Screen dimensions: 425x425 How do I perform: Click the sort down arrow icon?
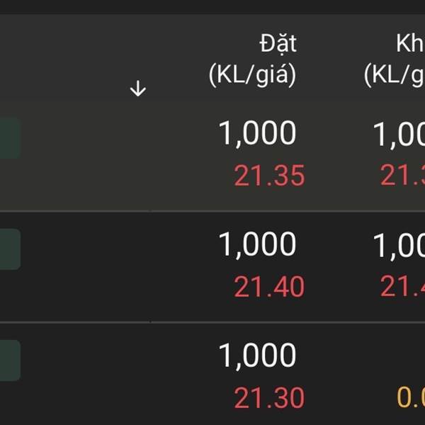138,89
